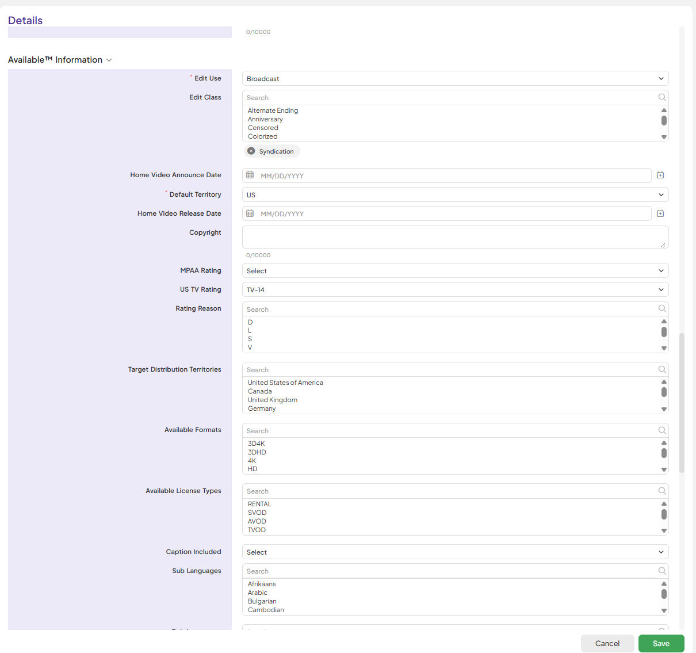Select United States of America territory
The image size is (696, 653).
(x=285, y=383)
